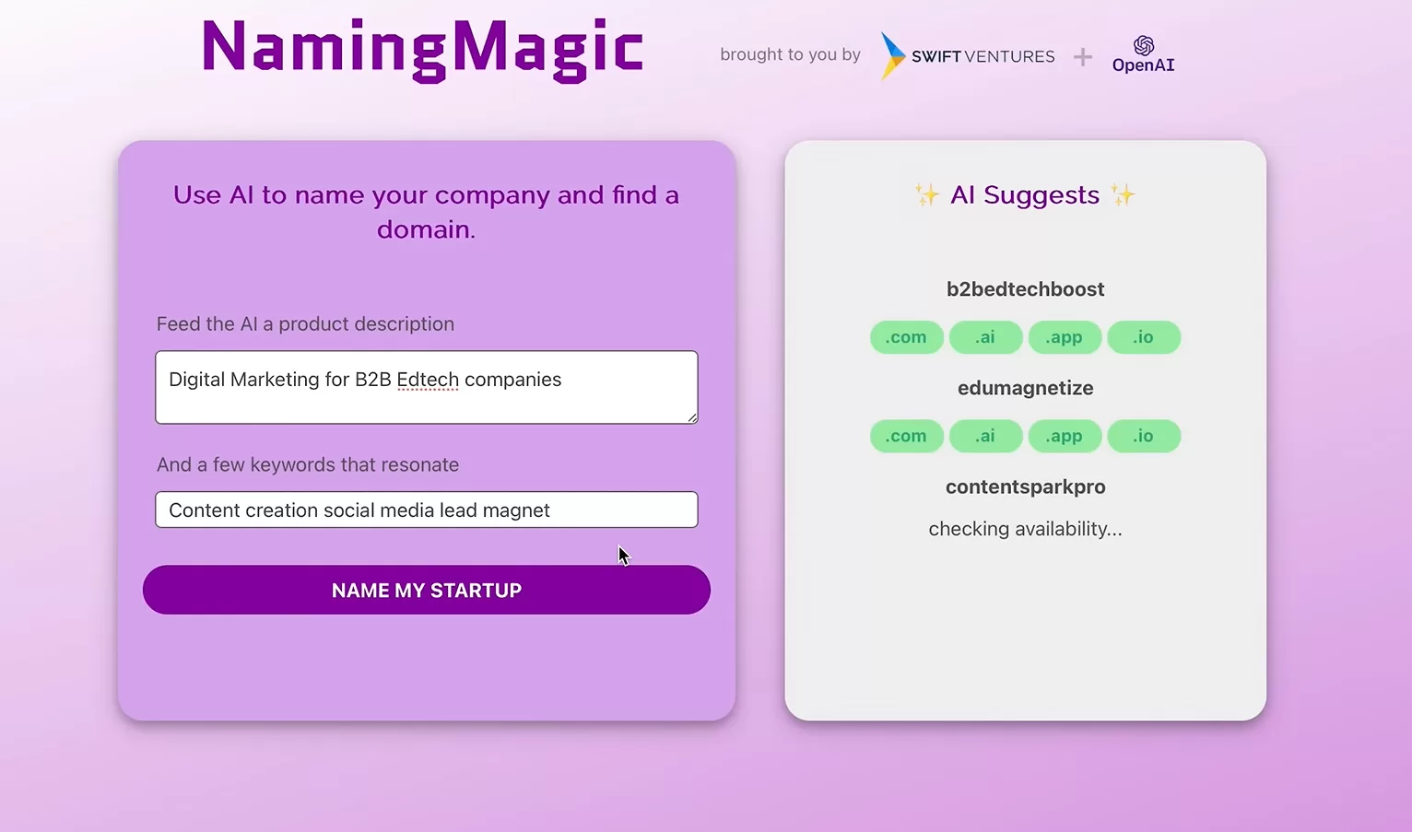Visit the OpenAI logo link
This screenshot has width=1412, height=832.
tap(1143, 55)
